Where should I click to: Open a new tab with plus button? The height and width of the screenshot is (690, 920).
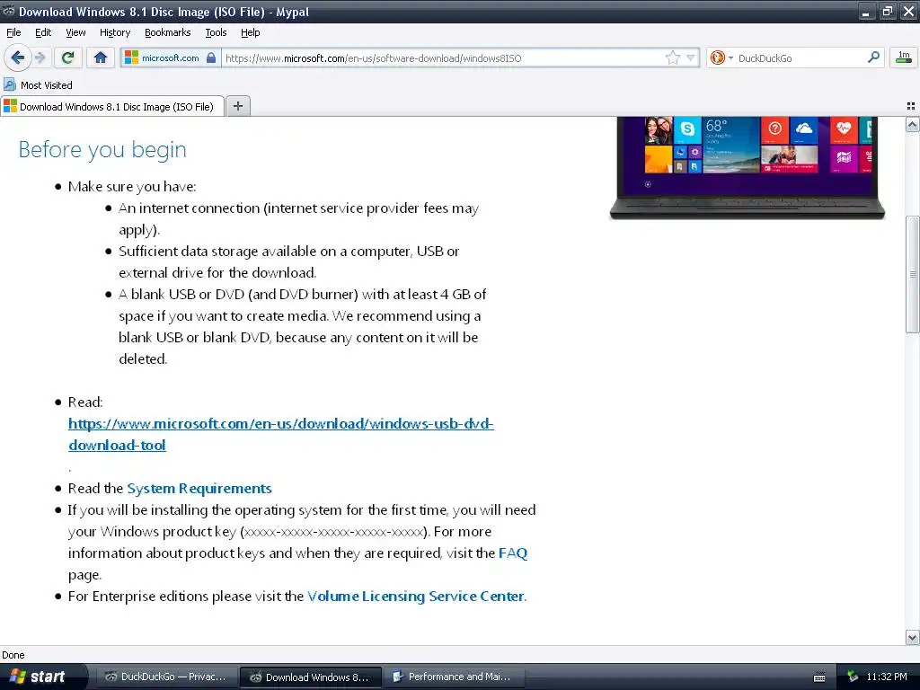(237, 106)
